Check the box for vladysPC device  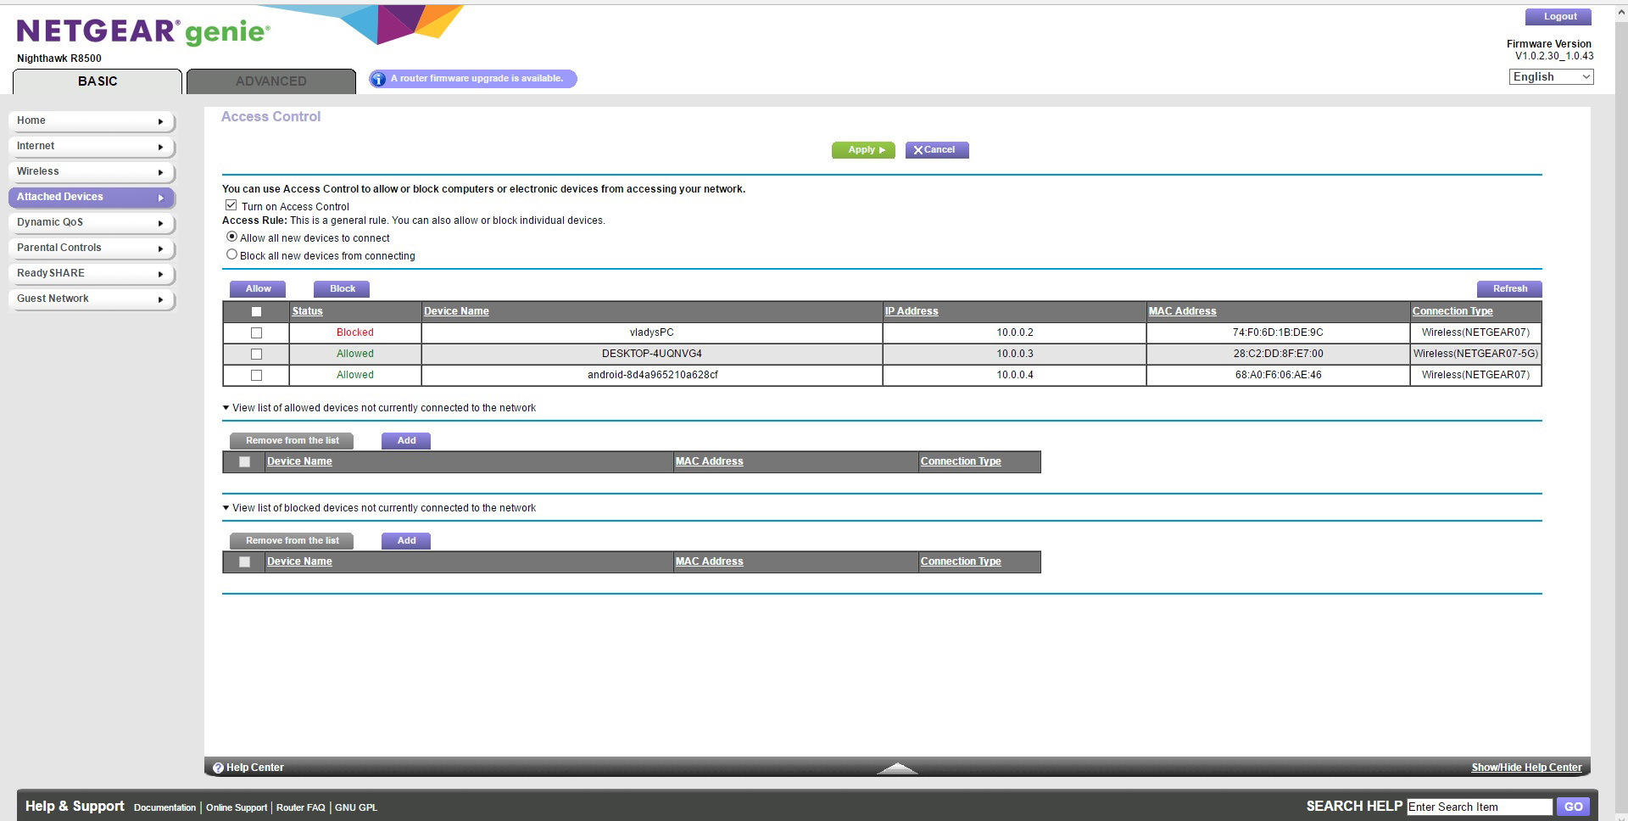coord(256,333)
